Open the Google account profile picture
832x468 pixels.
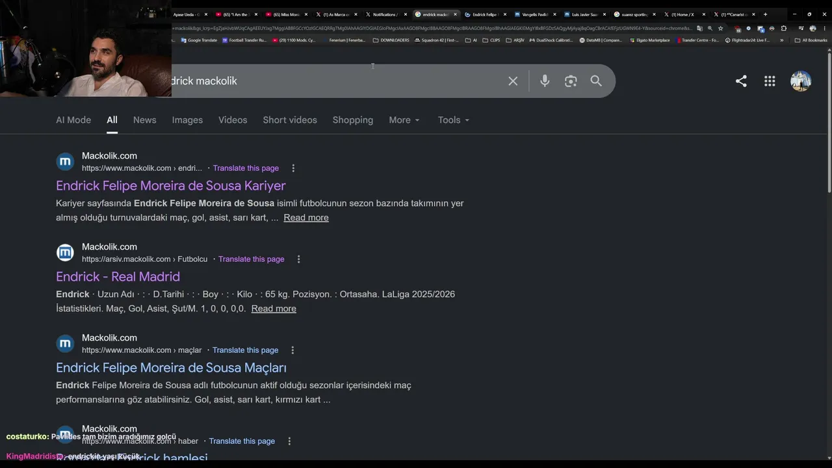pos(801,81)
